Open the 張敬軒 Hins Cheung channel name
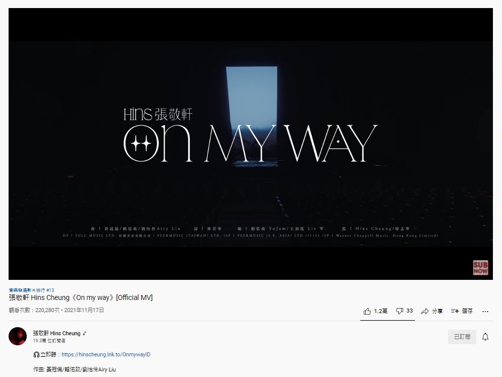 click(57, 333)
